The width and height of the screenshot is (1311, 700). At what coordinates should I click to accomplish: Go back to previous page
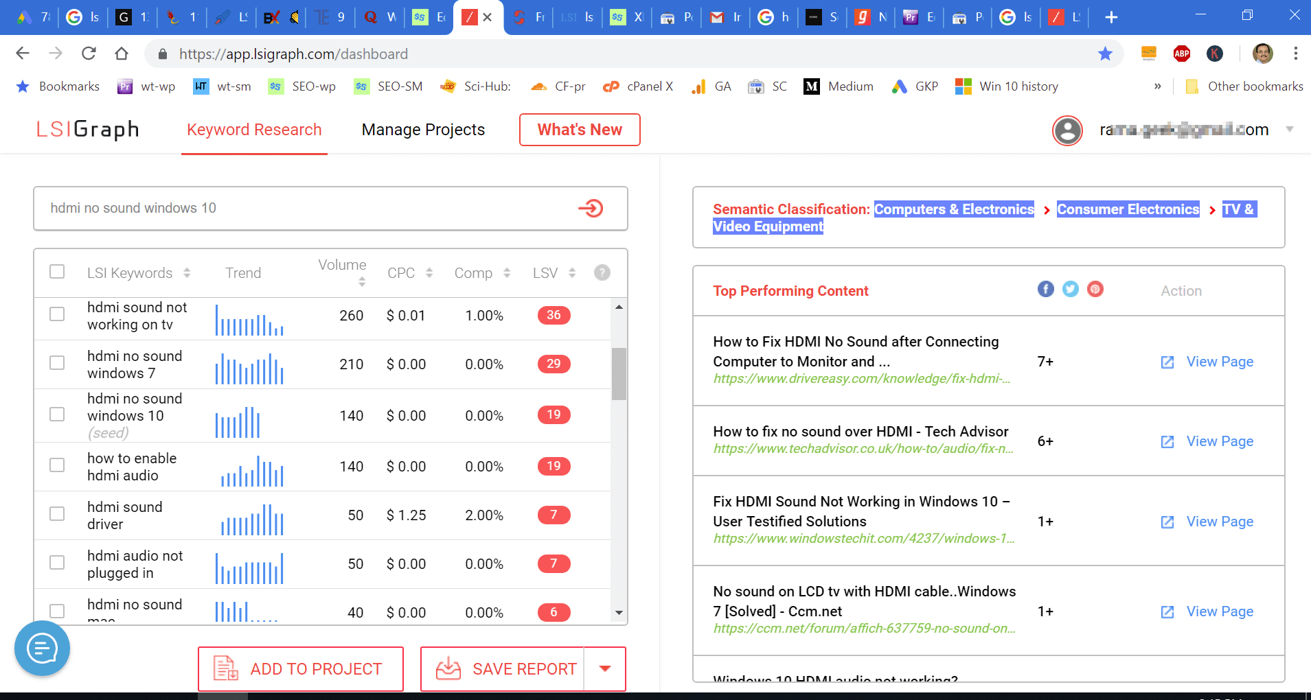coord(23,54)
